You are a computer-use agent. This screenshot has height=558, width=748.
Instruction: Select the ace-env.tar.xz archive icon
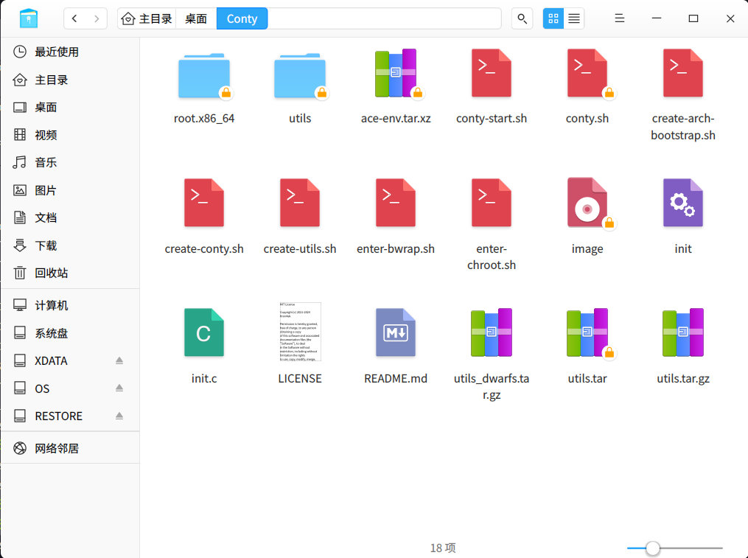396,73
